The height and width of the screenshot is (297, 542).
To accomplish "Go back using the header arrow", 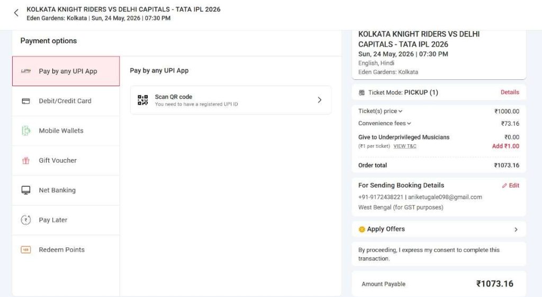I will coord(16,13).
